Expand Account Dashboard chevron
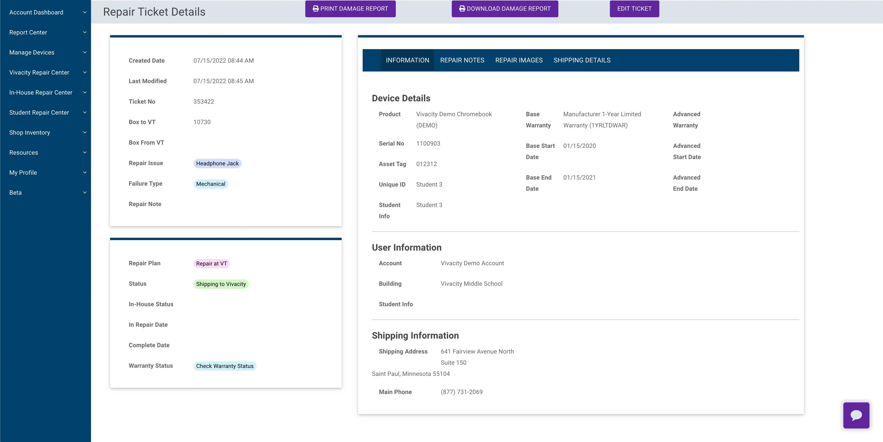This screenshot has height=442, width=883. pos(85,12)
